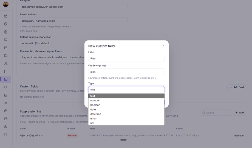This screenshot has width=252, height=148.
Task: Click the Key merge tag input field
Action: click(126, 72)
